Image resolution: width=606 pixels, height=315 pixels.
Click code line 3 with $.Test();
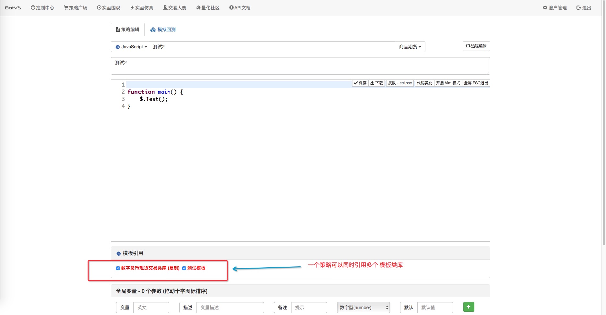(x=154, y=99)
